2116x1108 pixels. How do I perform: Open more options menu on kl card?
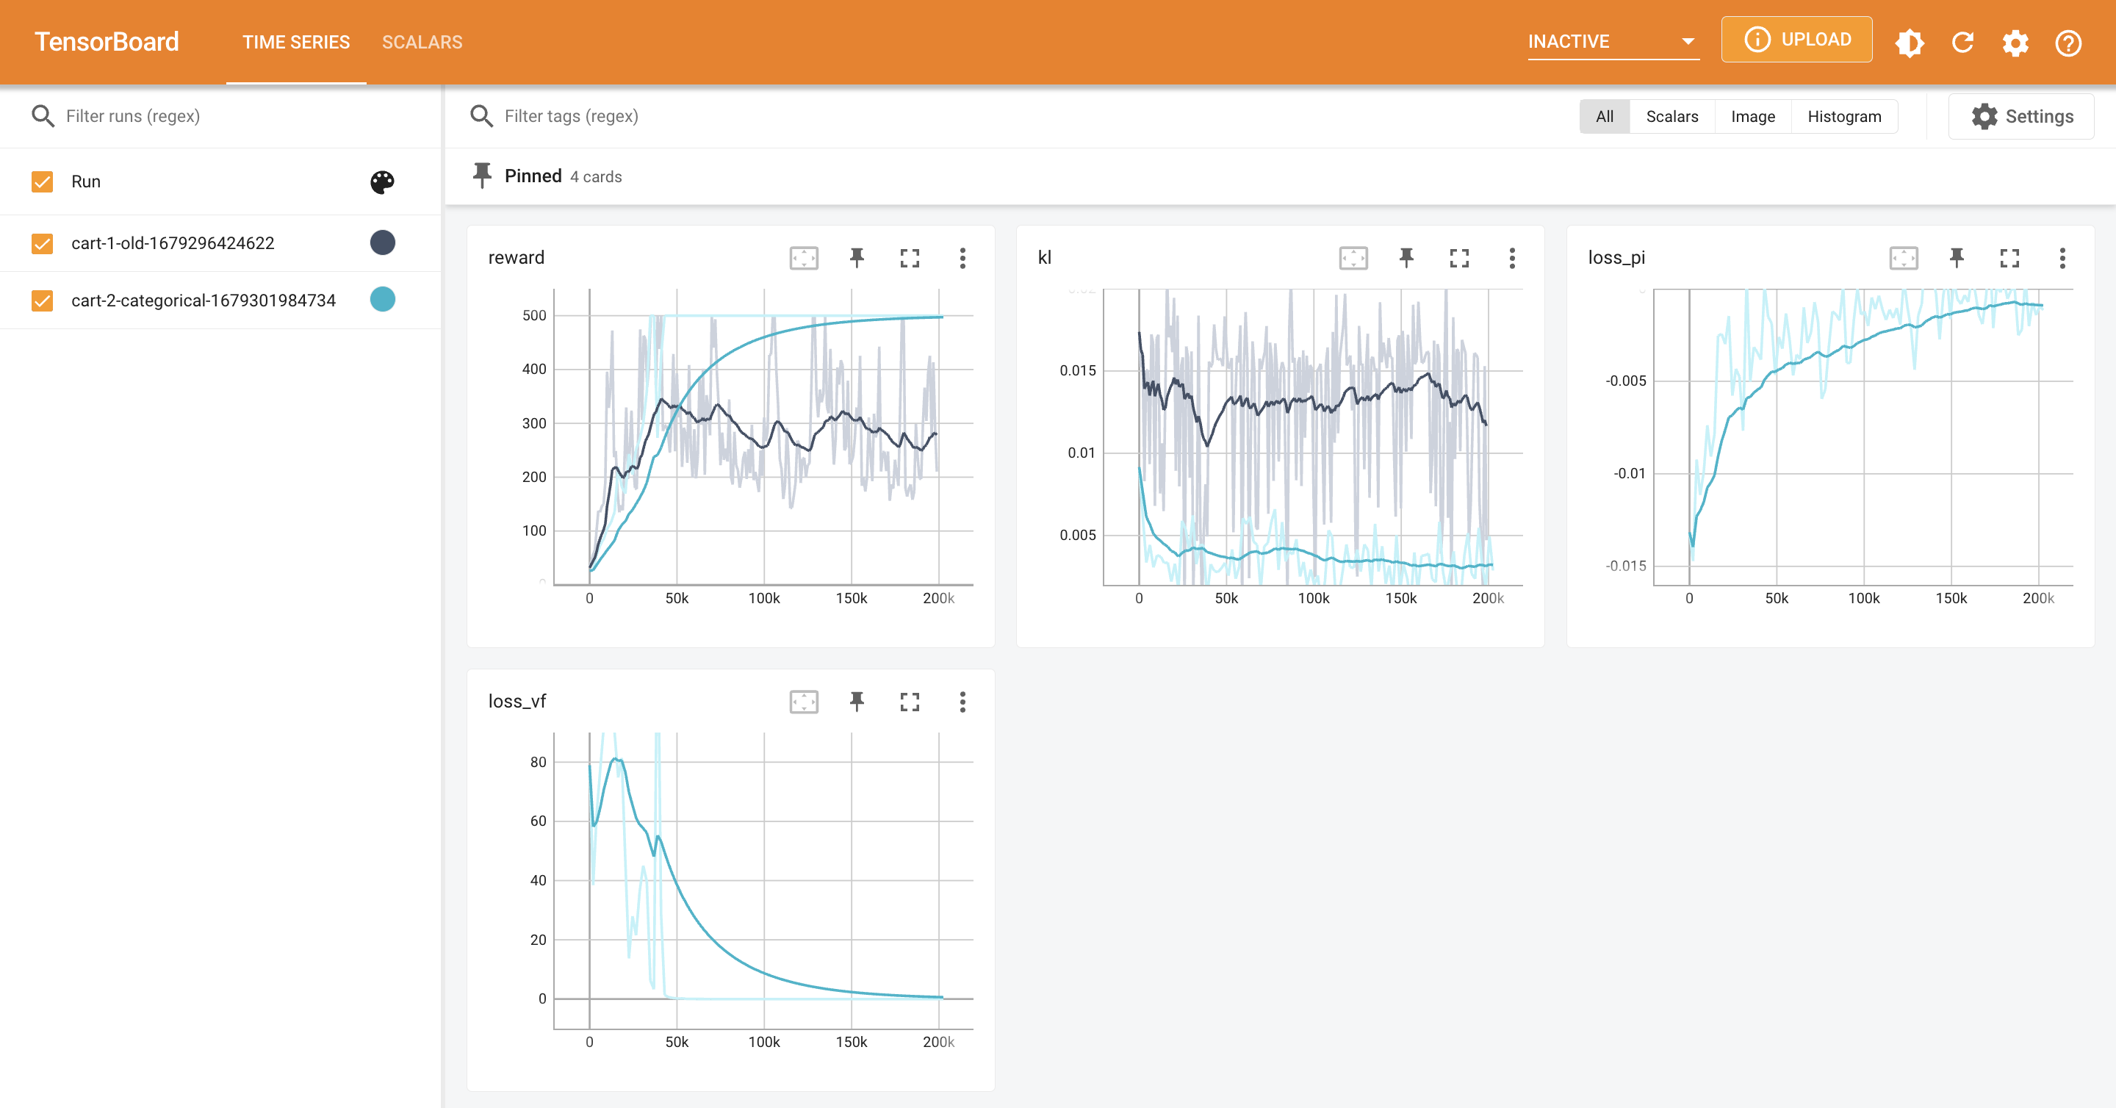coord(1511,258)
